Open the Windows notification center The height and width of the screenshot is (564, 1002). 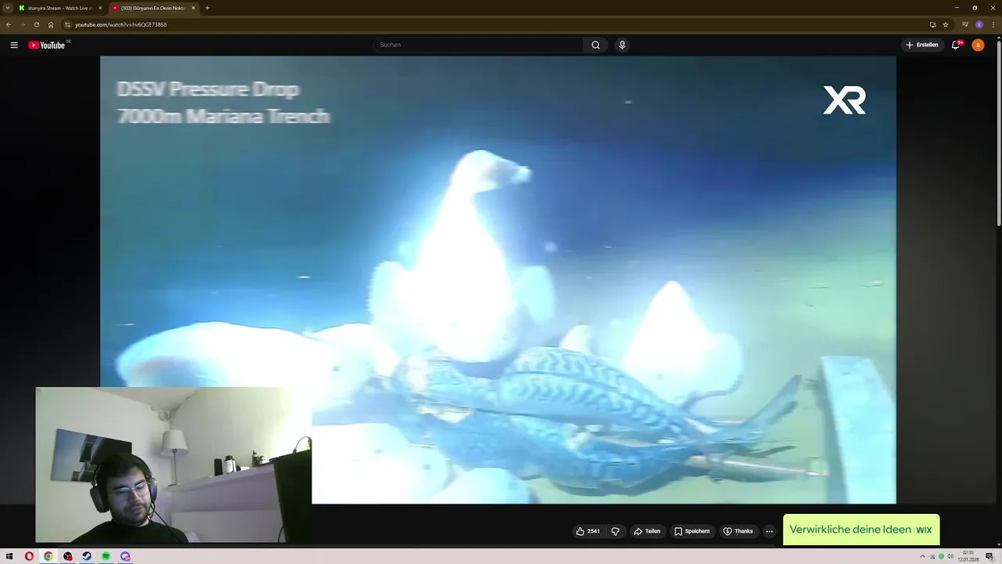[989, 557]
